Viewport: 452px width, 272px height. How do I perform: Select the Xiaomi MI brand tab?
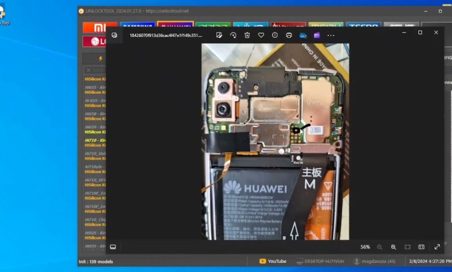tap(100, 27)
